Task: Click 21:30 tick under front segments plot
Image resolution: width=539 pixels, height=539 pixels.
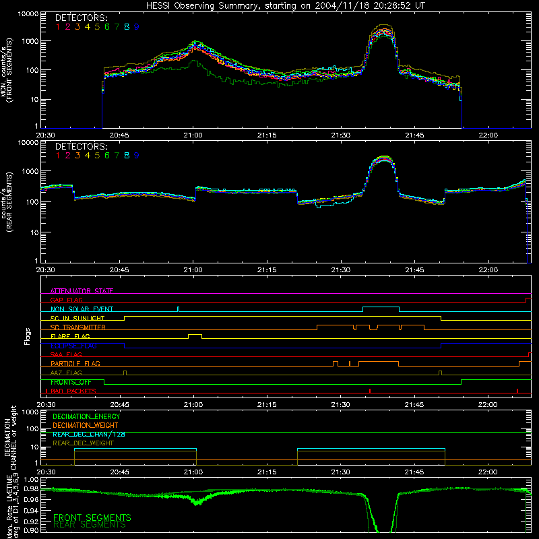Action: tap(341, 135)
